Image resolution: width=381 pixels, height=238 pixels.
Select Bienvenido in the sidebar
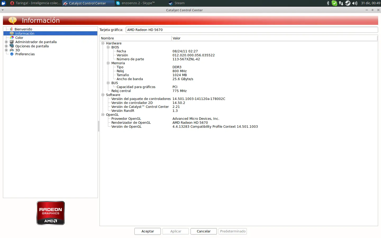tap(23, 29)
